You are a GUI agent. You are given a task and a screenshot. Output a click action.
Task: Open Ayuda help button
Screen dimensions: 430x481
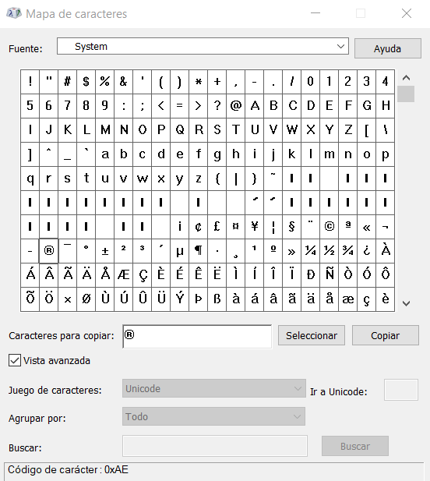pos(388,48)
